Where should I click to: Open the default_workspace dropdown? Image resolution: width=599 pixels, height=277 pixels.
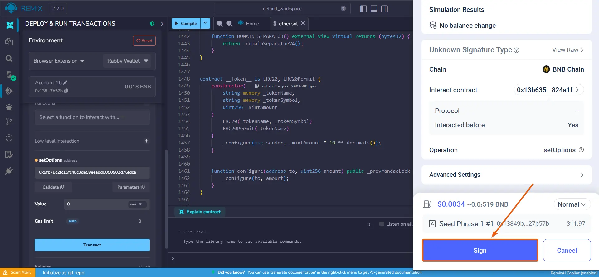point(282,9)
